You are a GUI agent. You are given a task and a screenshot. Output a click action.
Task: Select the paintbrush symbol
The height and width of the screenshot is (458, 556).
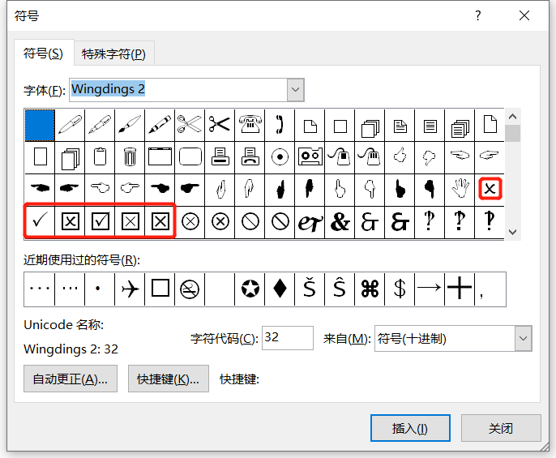pyautogui.click(x=130, y=125)
